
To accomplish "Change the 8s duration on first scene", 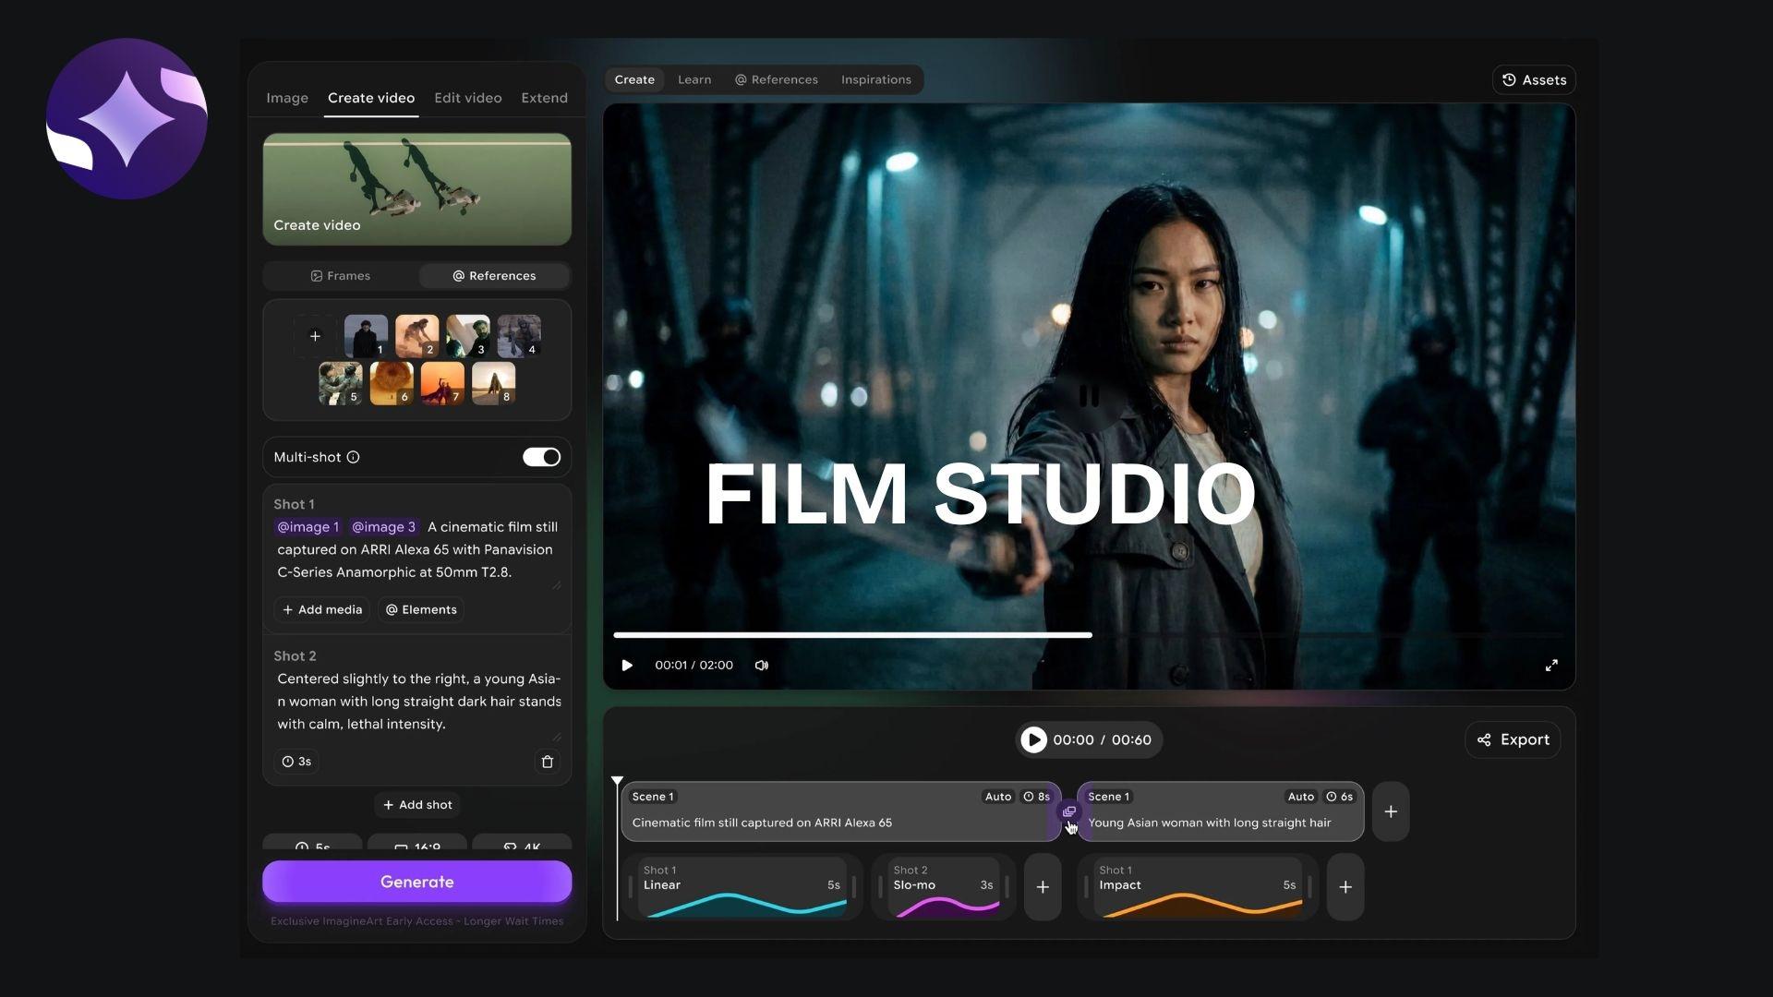I will tap(1036, 797).
